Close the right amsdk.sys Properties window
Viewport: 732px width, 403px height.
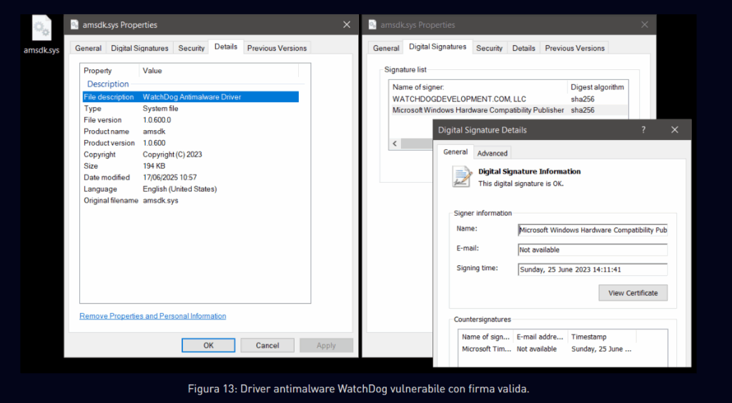pos(644,25)
